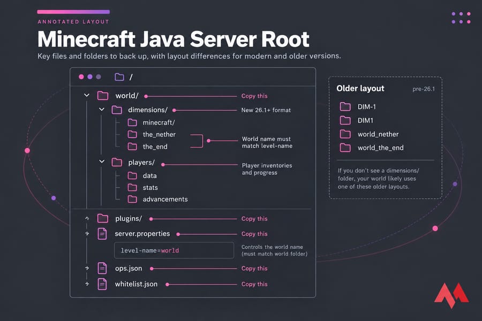Click the world_nether folder name
482x321 pixels.
[378, 134]
